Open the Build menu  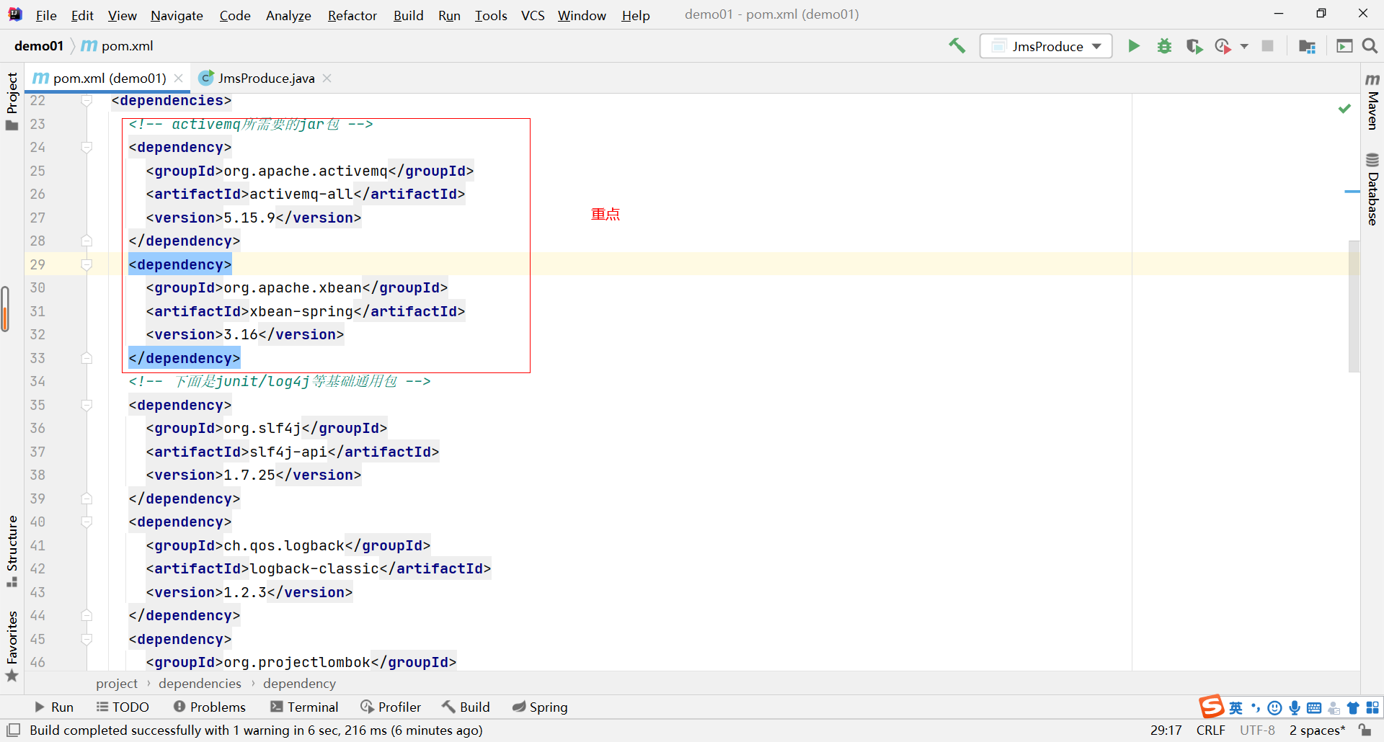click(408, 15)
